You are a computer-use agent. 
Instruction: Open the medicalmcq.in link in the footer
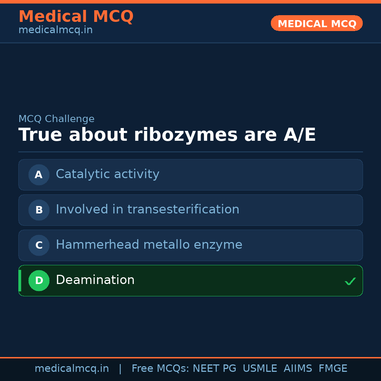[x=72, y=369]
